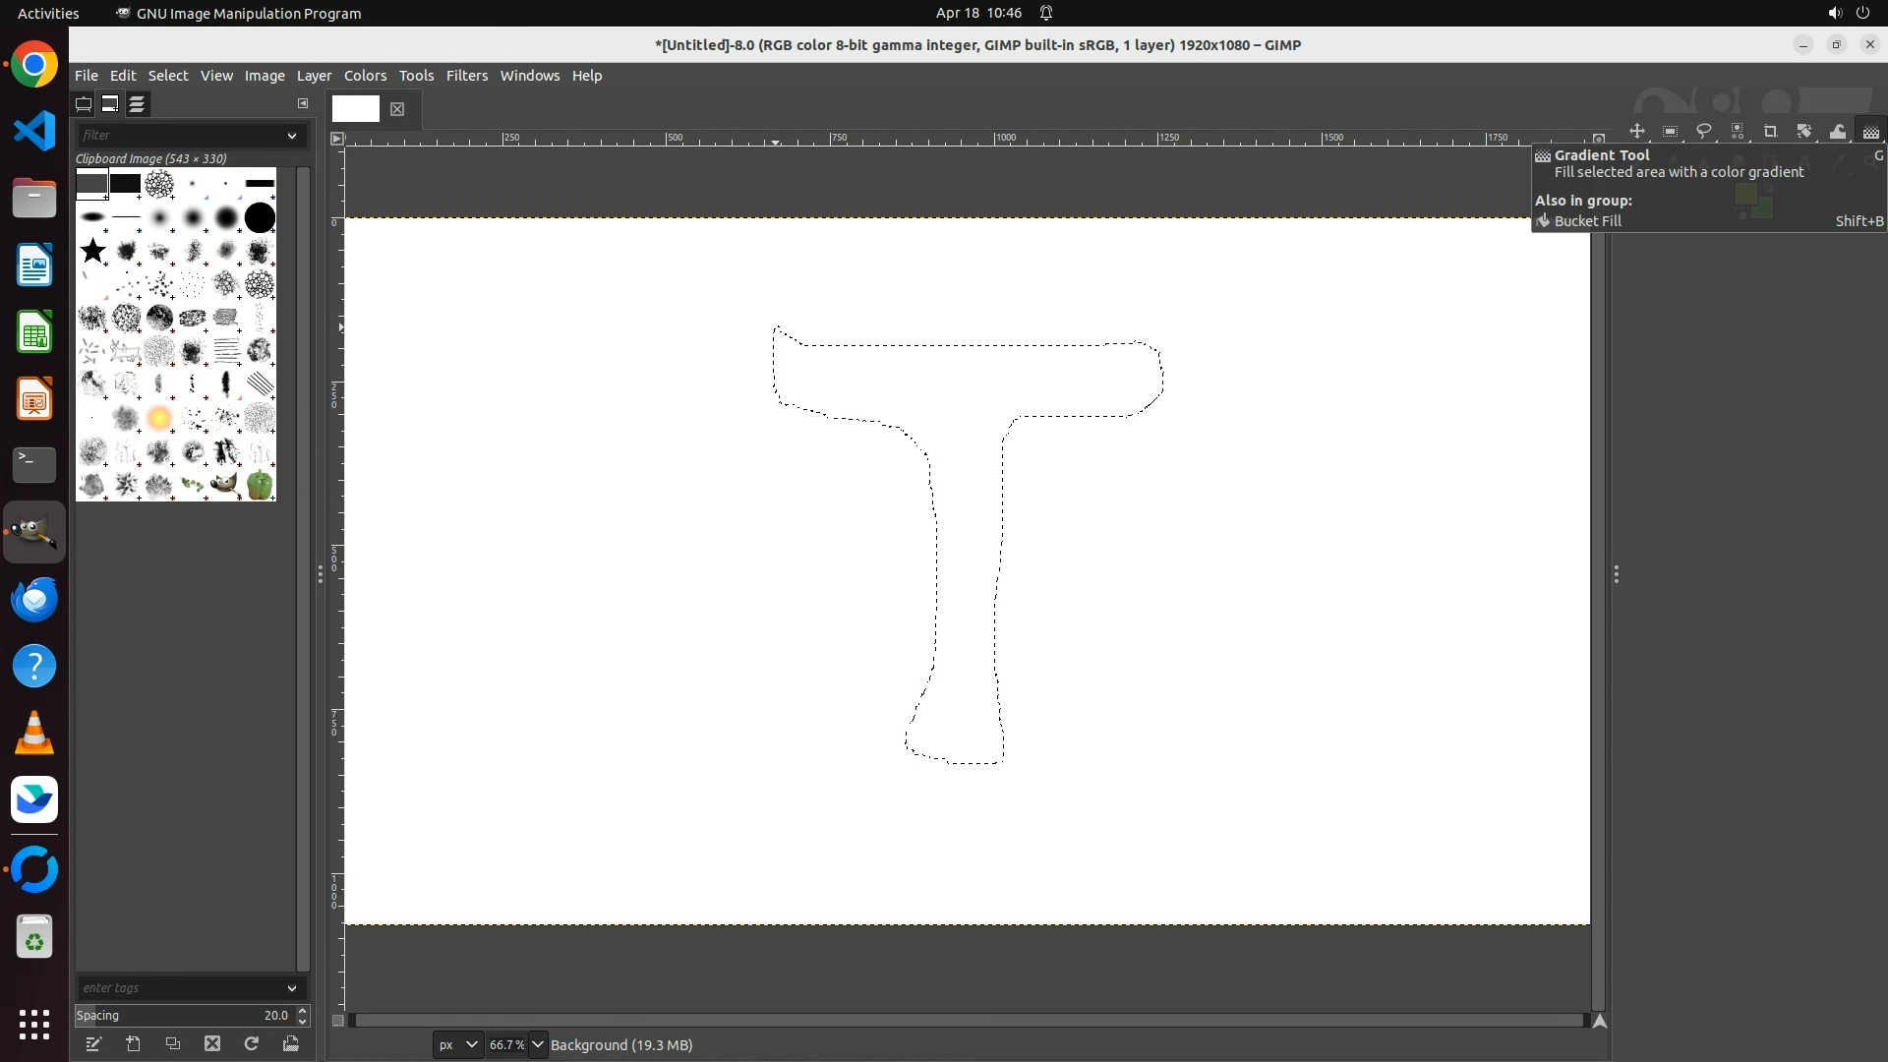Open the Colors menu
1888x1062 pixels.
pyautogui.click(x=365, y=76)
